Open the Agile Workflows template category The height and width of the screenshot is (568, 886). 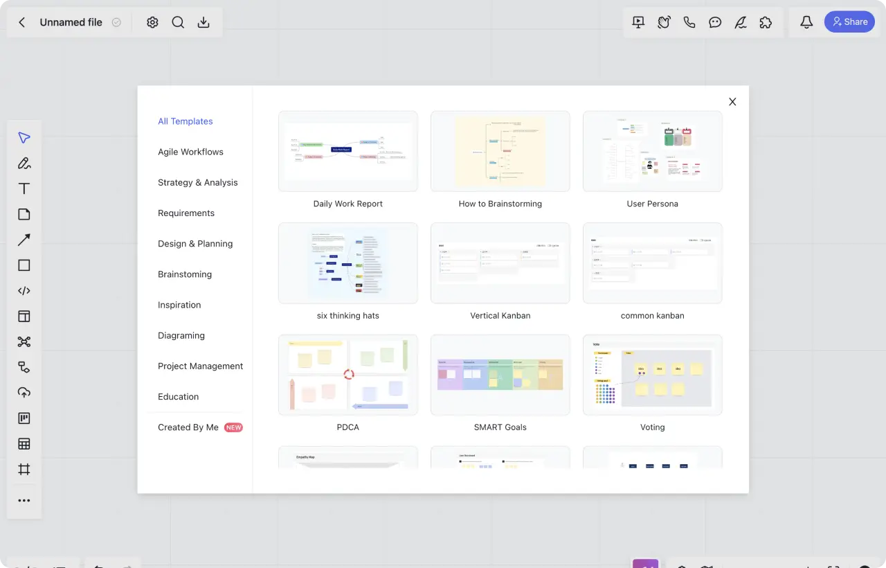coord(190,152)
